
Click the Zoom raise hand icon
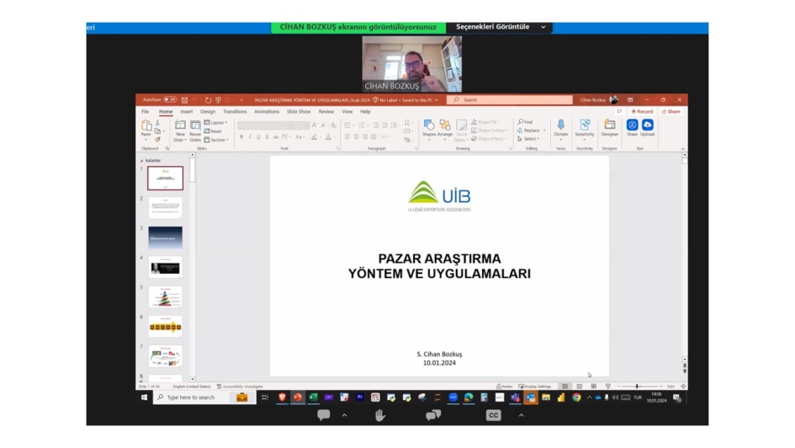379,415
